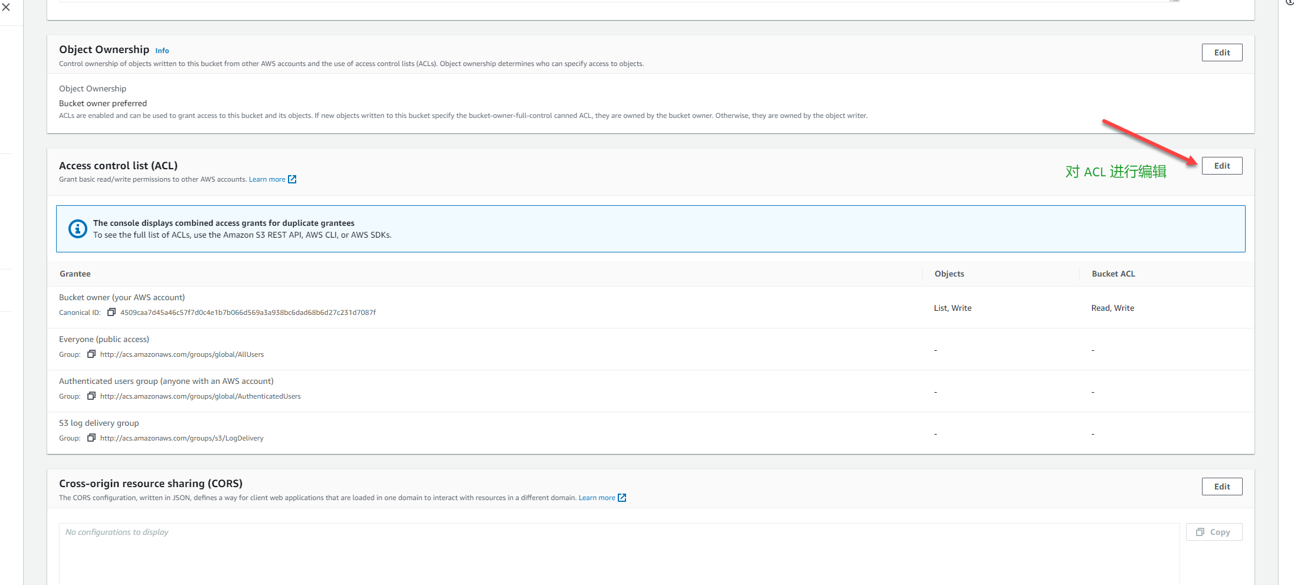This screenshot has width=1294, height=585.
Task: Close the side panel with the X icon
Action: click(x=6, y=7)
